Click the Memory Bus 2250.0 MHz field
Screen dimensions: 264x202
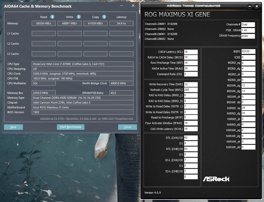pos(44,93)
